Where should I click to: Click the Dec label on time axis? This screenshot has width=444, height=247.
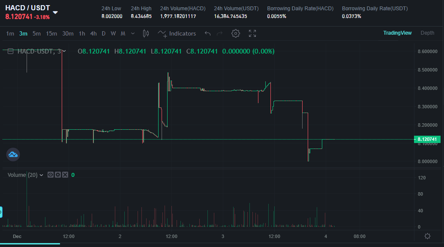pyautogui.click(x=17, y=237)
